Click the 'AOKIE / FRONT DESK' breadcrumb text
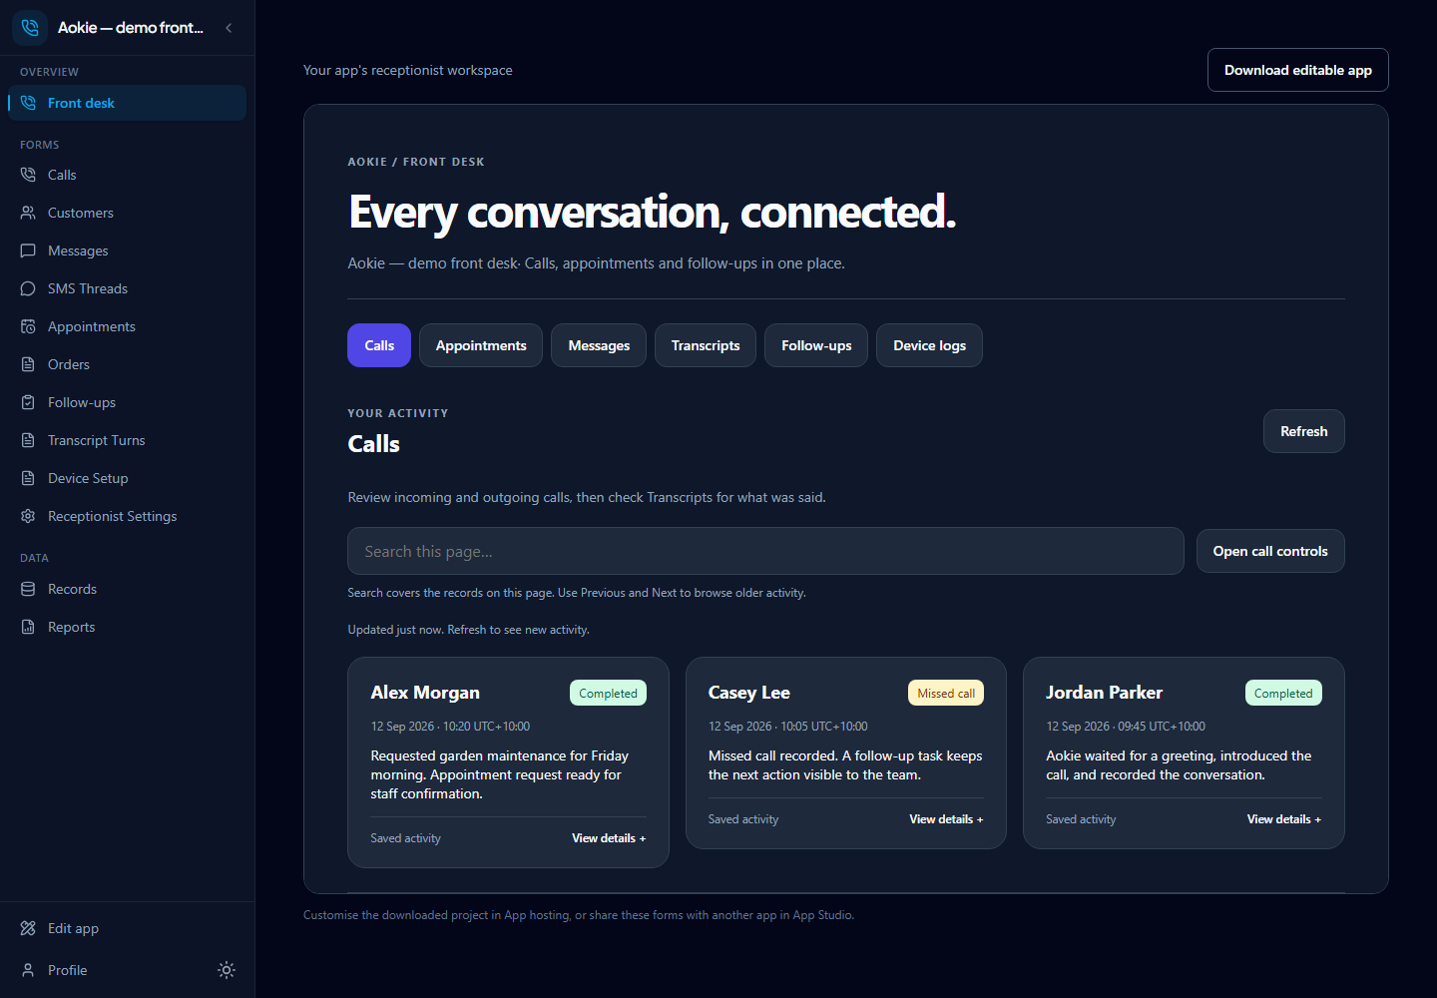Viewport: 1437px width, 998px height. point(416,162)
